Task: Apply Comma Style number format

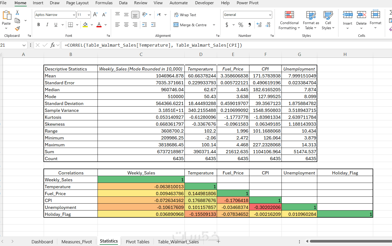Action: click(x=249, y=25)
